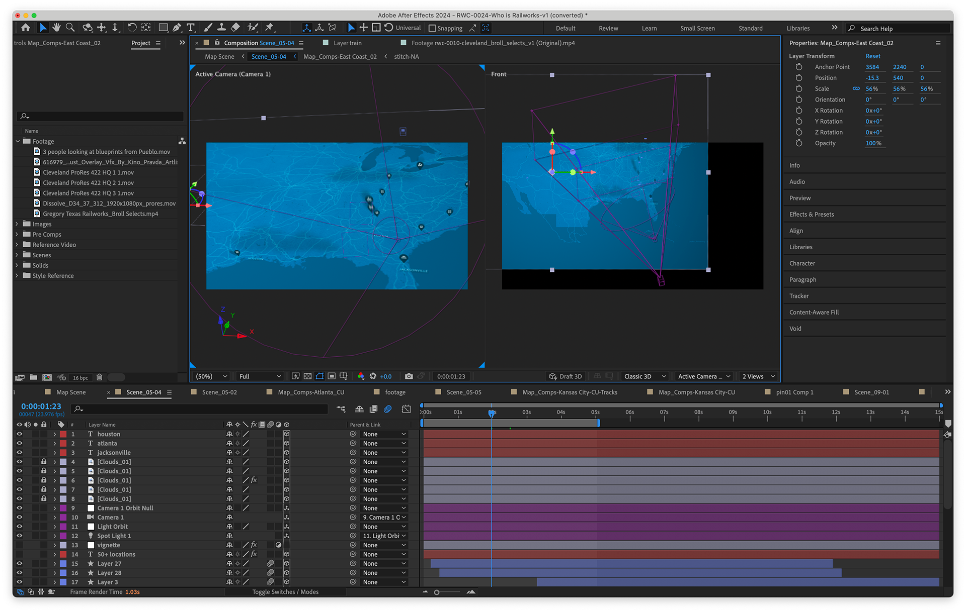The width and height of the screenshot is (966, 612).
Task: Click the snapshot camera icon in viewer
Action: [x=409, y=376]
